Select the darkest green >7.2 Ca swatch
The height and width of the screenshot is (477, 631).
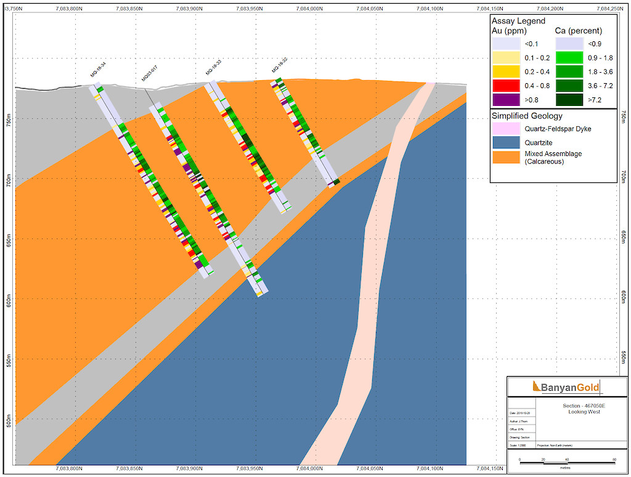570,99
